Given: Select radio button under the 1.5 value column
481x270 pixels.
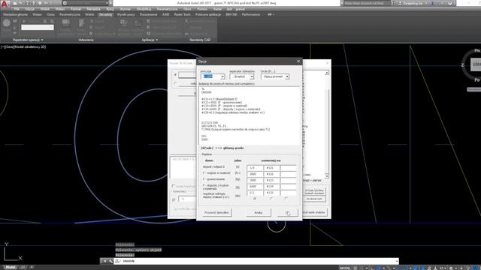Looking at the screenshot, I should (255, 199).
